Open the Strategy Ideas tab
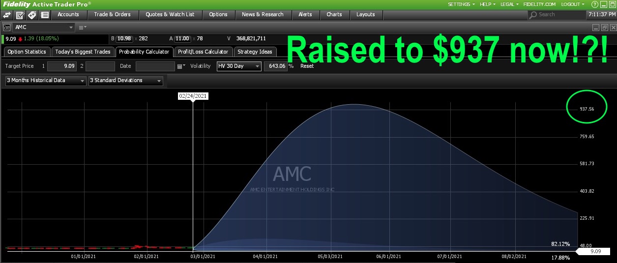 pos(255,52)
